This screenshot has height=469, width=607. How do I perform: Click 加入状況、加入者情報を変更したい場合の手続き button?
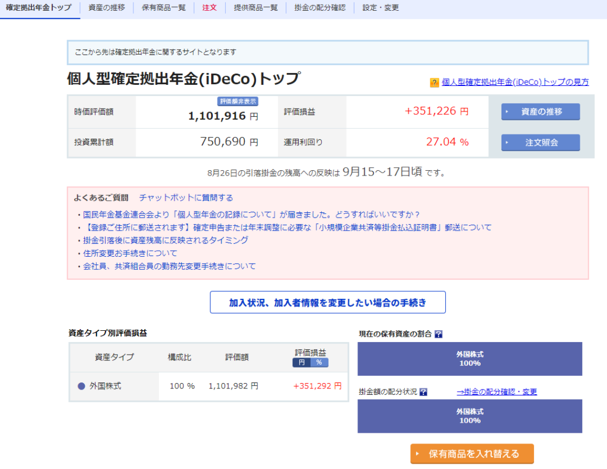click(327, 302)
